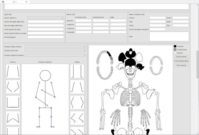The image size is (199, 135).
Task: Click the vertical scrollbar thumb
Action: [x=197, y=64]
